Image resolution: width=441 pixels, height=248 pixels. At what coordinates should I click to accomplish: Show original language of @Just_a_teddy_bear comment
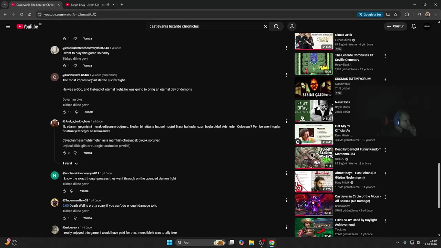coord(96,146)
